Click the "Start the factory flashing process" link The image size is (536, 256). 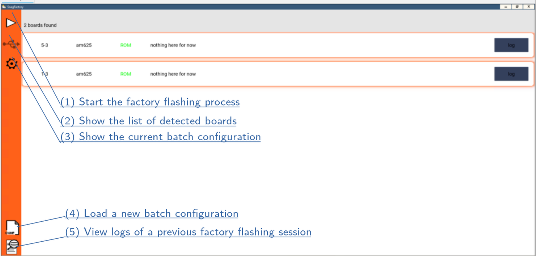coord(150,102)
